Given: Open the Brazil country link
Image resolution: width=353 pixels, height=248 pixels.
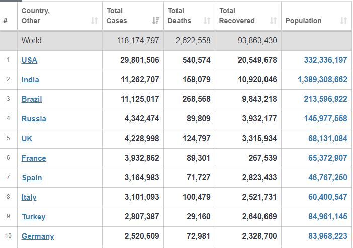Looking at the screenshot, I should tap(32, 99).
